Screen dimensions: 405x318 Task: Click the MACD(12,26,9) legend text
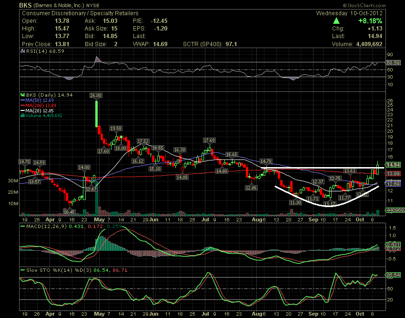pyautogui.click(x=47, y=227)
